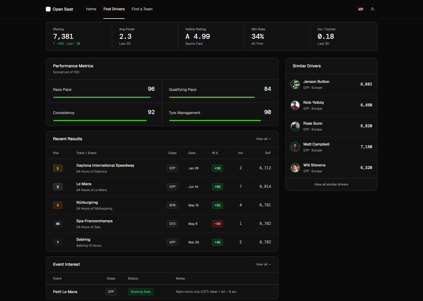423x301 pixels.
Task: Select the SP9 badge on Nürburgring row
Action: tap(172, 205)
